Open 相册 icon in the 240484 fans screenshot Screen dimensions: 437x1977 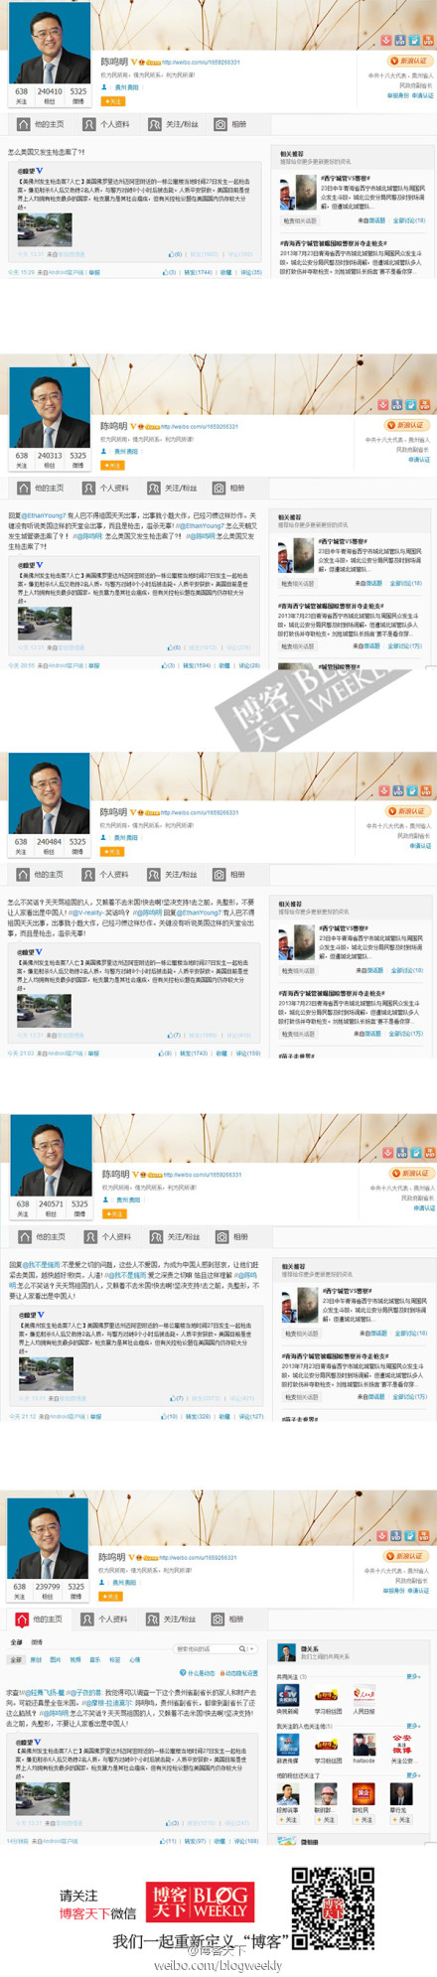219,874
